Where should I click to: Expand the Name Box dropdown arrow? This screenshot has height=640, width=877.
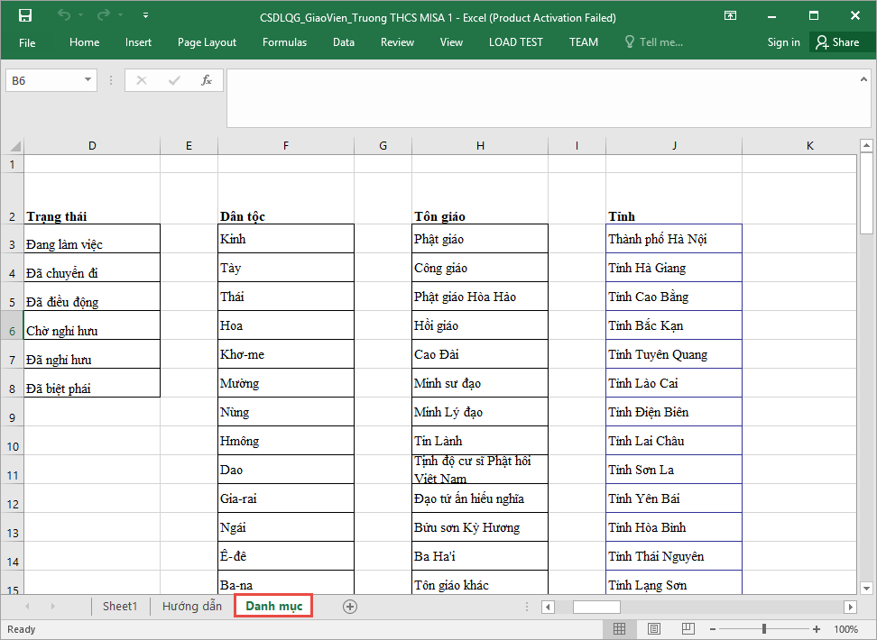click(x=88, y=80)
